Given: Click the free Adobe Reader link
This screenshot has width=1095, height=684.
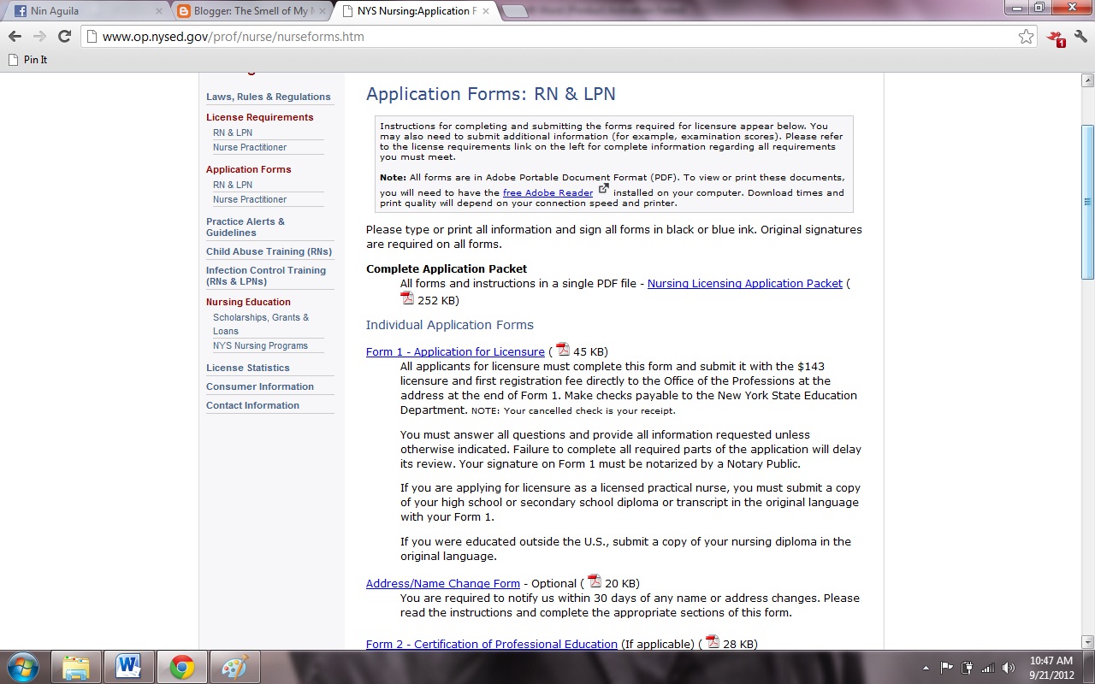Looking at the screenshot, I should [547, 193].
